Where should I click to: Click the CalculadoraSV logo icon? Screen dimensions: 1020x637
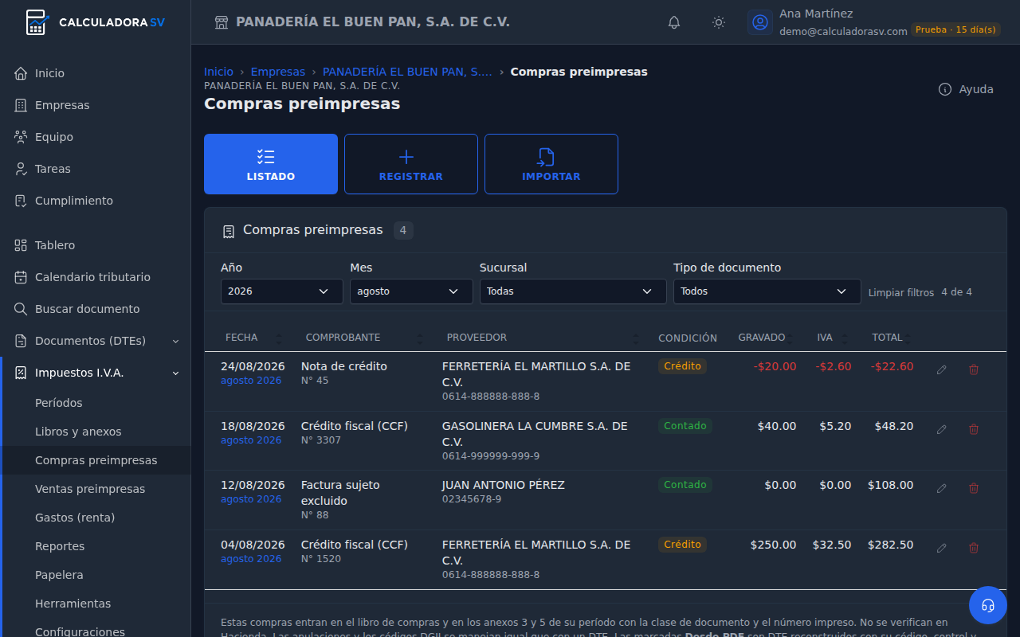pyautogui.click(x=37, y=22)
